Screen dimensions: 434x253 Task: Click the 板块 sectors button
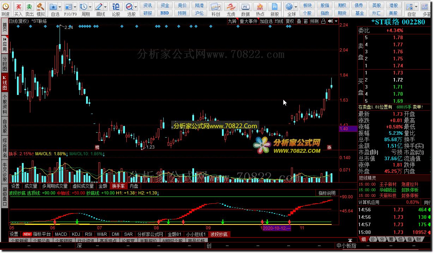[x=307, y=5]
